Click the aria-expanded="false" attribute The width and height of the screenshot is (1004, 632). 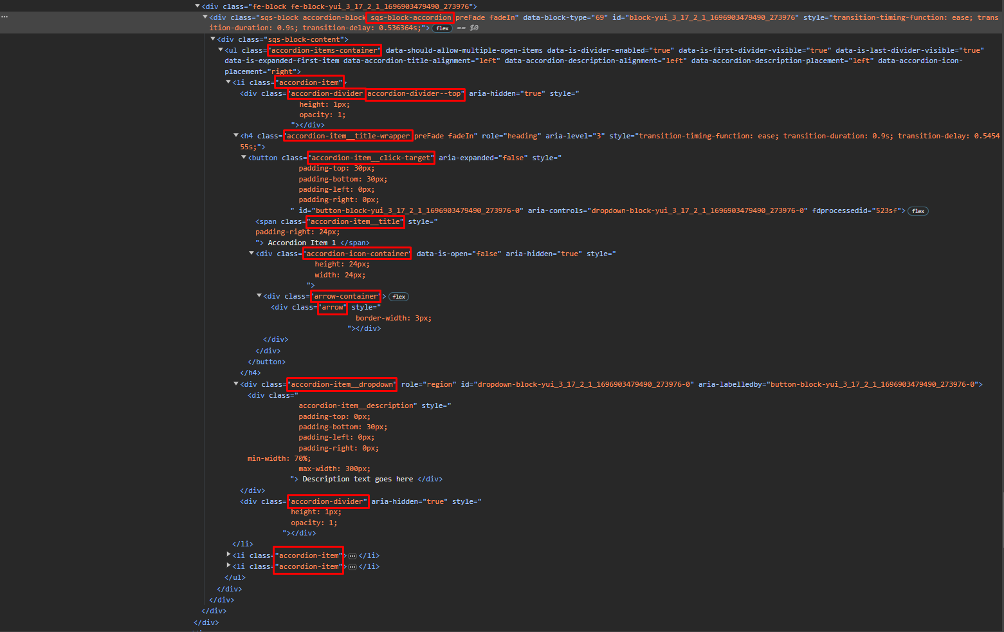(483, 158)
